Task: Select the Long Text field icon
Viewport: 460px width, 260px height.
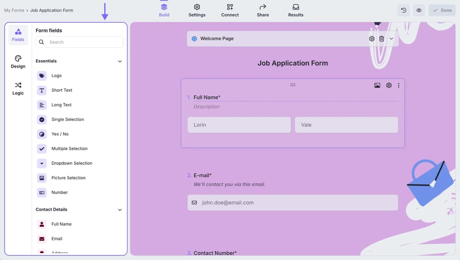Action: click(x=42, y=105)
